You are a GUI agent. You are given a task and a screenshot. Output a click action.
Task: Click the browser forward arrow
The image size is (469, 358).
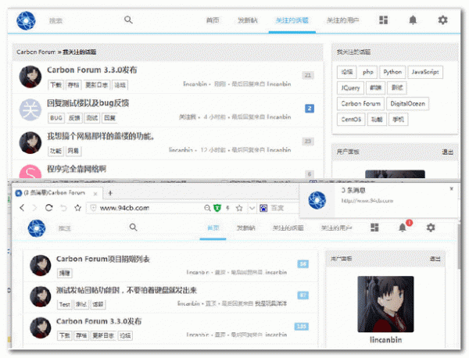tap(34, 208)
